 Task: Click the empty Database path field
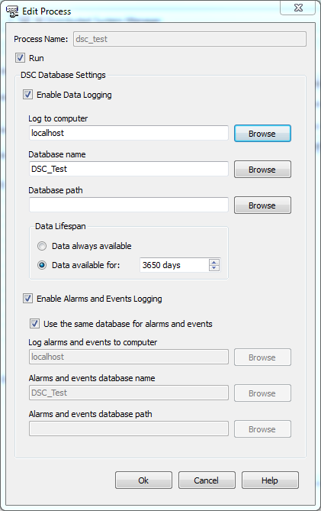point(129,205)
